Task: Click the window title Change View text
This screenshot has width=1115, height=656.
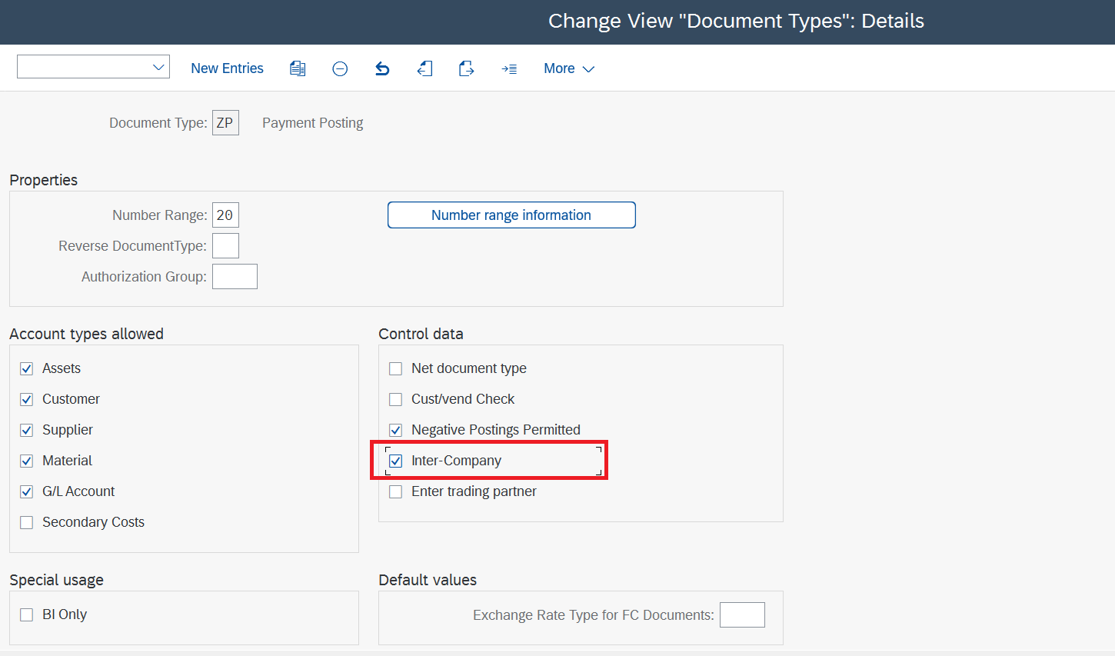Action: tap(736, 21)
